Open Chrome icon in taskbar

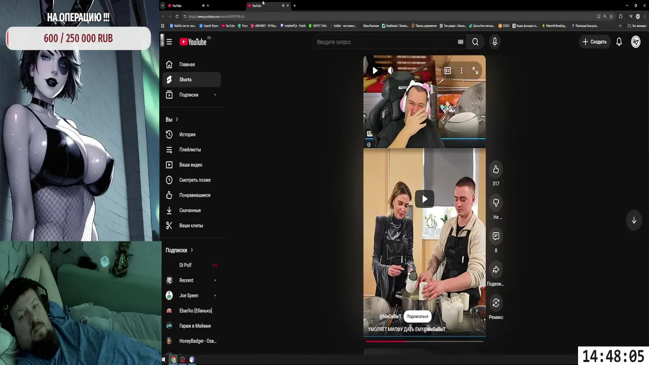(173, 359)
